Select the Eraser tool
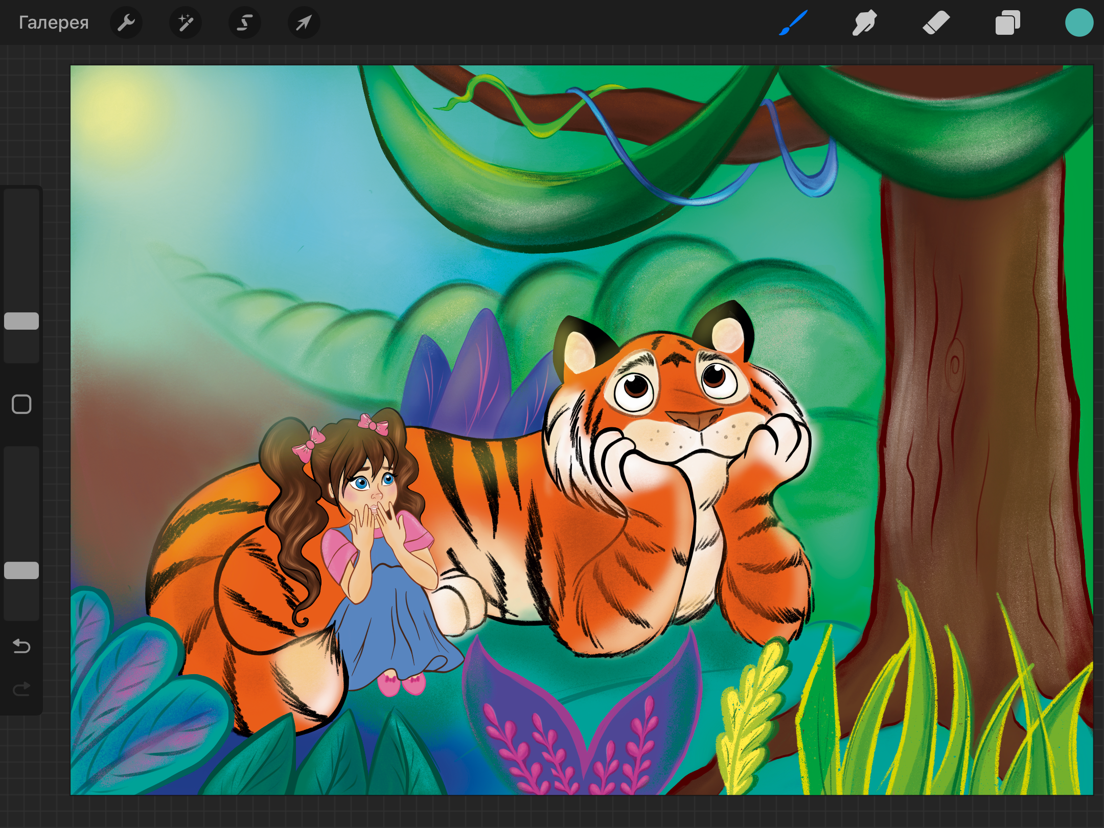This screenshot has width=1104, height=828. 936,22
